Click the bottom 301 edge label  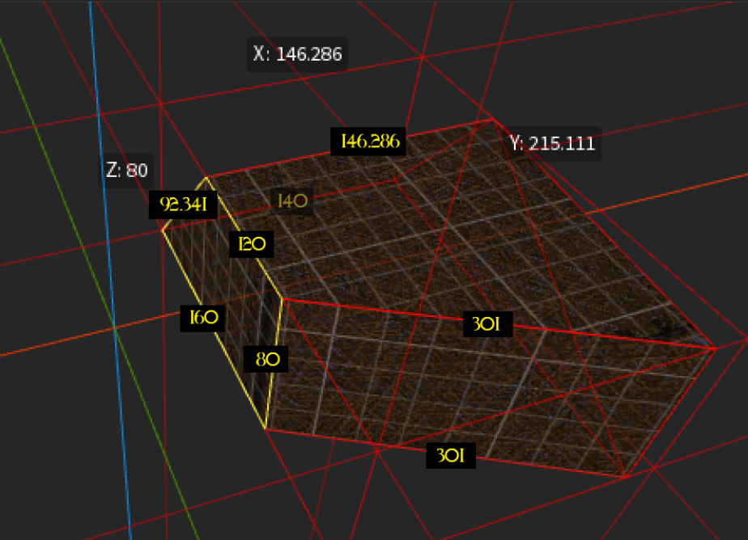pyautogui.click(x=451, y=456)
